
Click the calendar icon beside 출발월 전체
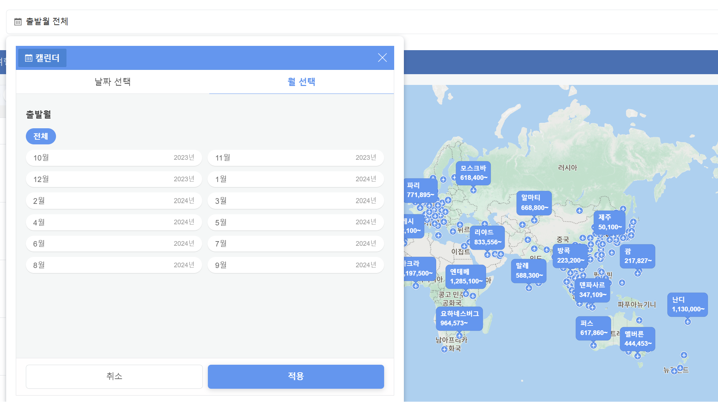coord(18,22)
